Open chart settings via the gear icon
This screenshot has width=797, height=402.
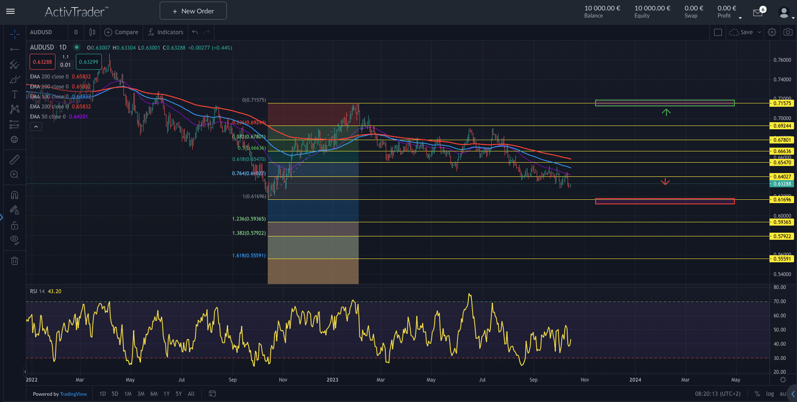pyautogui.click(x=772, y=32)
